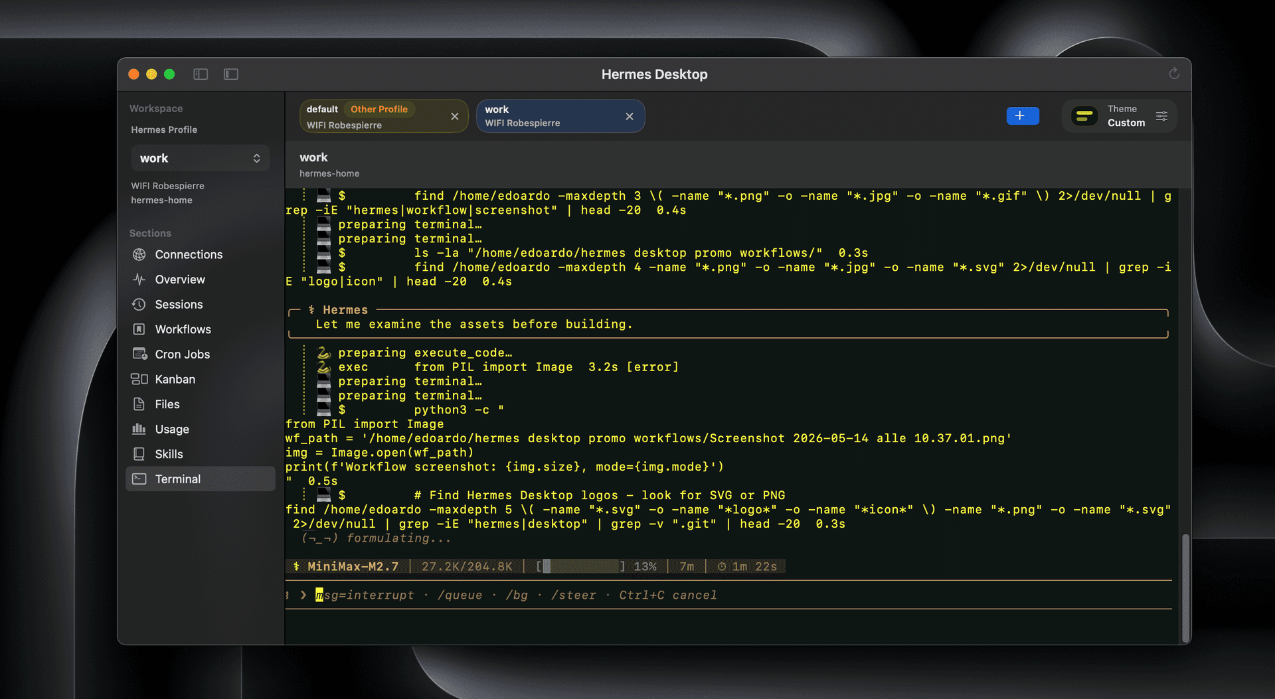Click the refresh icon in title bar

pos(1174,74)
